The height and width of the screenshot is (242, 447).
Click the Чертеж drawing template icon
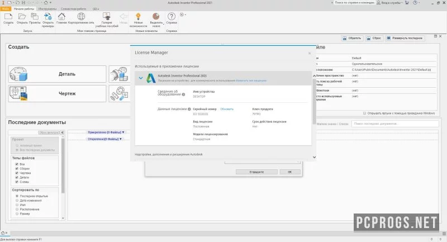click(x=18, y=93)
